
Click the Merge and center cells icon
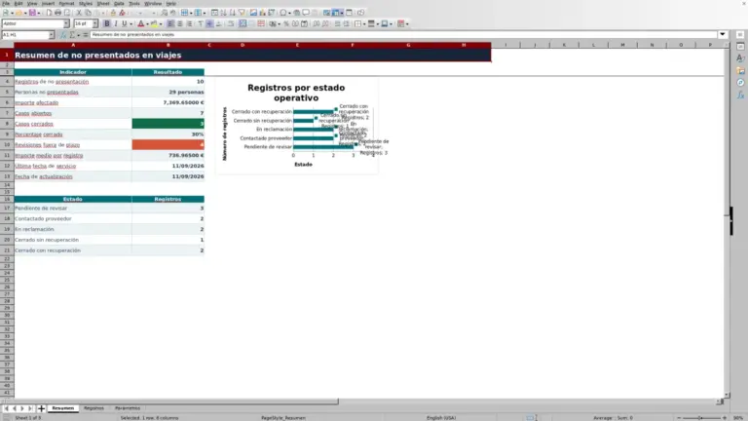click(x=243, y=23)
